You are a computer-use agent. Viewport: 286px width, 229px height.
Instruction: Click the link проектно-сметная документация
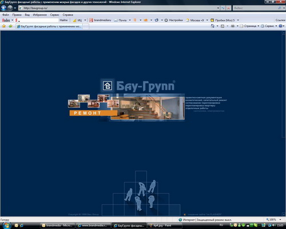pyautogui.click(x=204, y=97)
